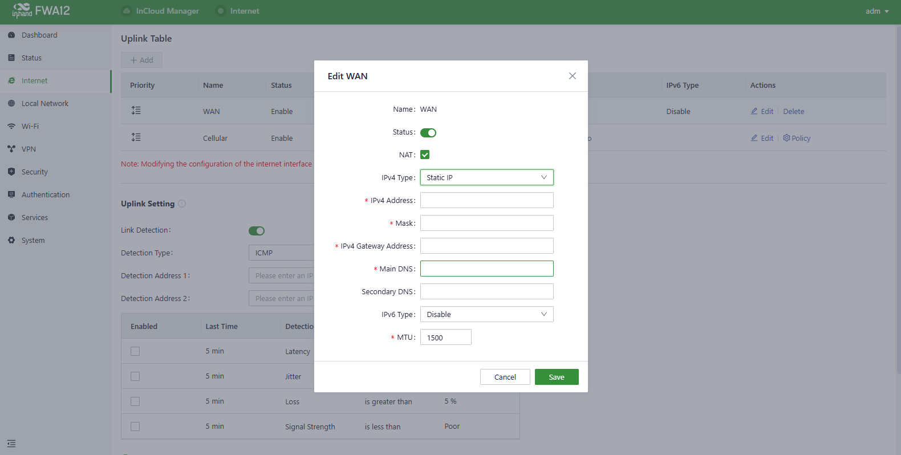Image resolution: width=901 pixels, height=455 pixels.
Task: Go to Wi-Fi in the sidebar
Action: click(x=30, y=126)
